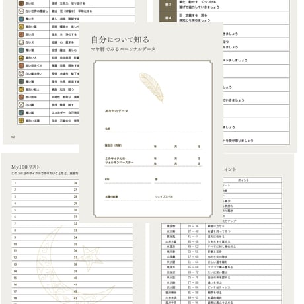Screen dimensions: 304x304
Task: Click the 黄色い人 yellow human glyph icon
Action: tap(21, 58)
